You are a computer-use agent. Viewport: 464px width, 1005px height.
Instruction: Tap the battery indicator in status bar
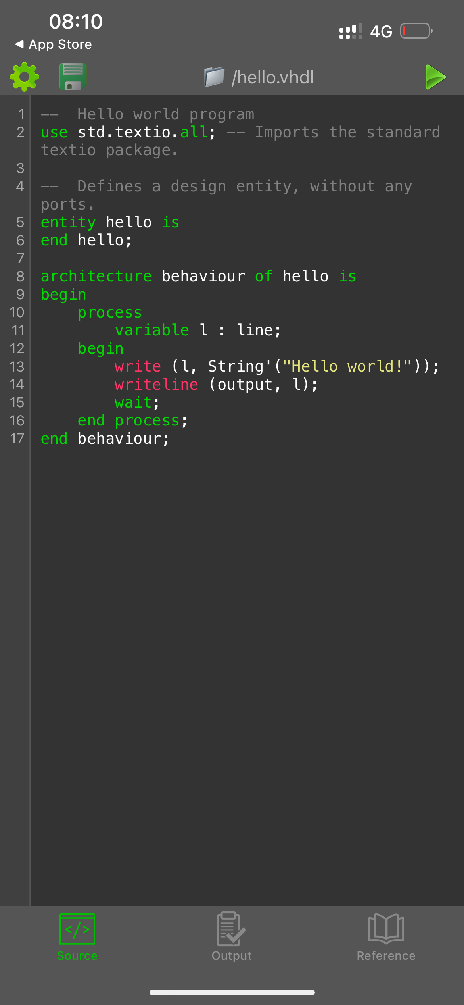416,31
